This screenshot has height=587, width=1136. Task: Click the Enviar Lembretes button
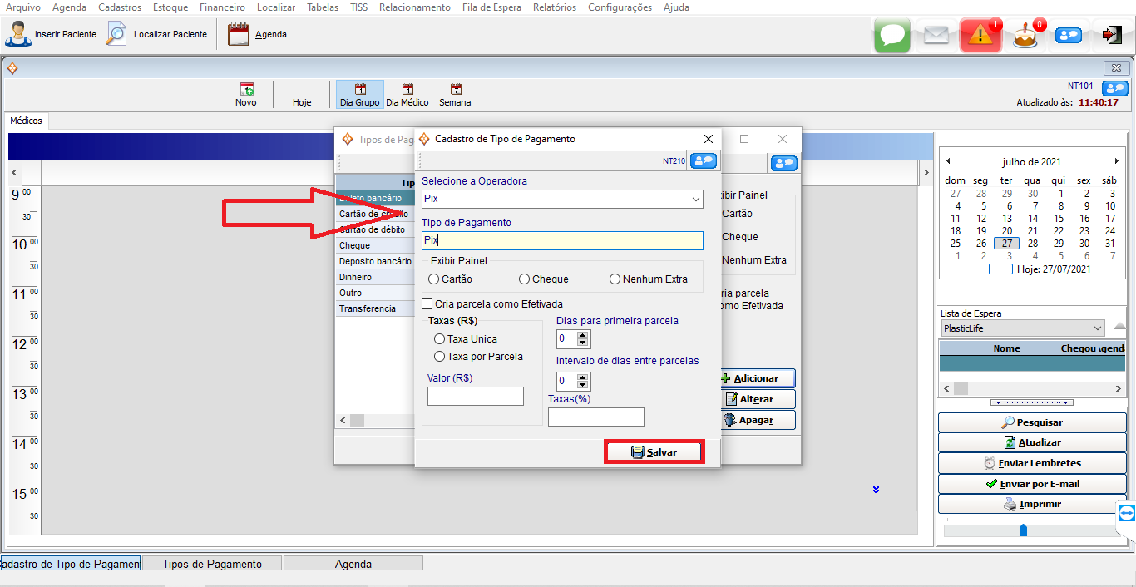1033,463
